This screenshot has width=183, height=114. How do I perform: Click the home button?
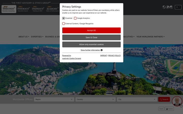click(169, 109)
